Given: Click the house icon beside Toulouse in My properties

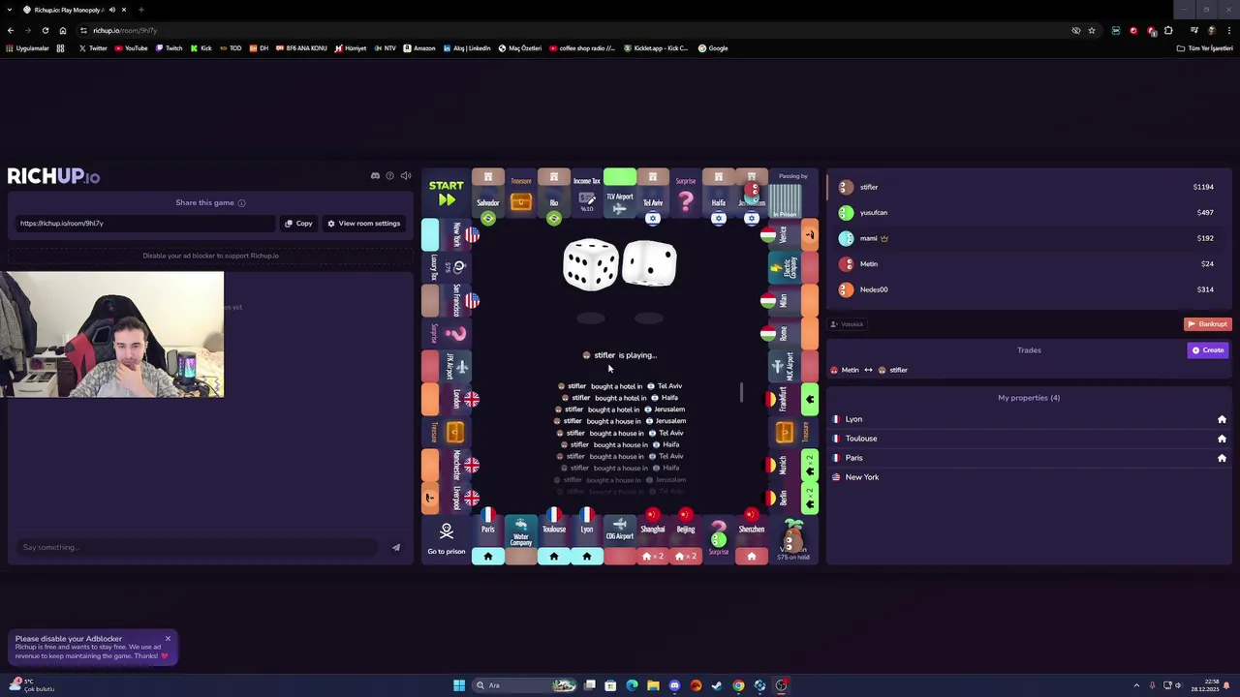Looking at the screenshot, I should (x=1222, y=439).
